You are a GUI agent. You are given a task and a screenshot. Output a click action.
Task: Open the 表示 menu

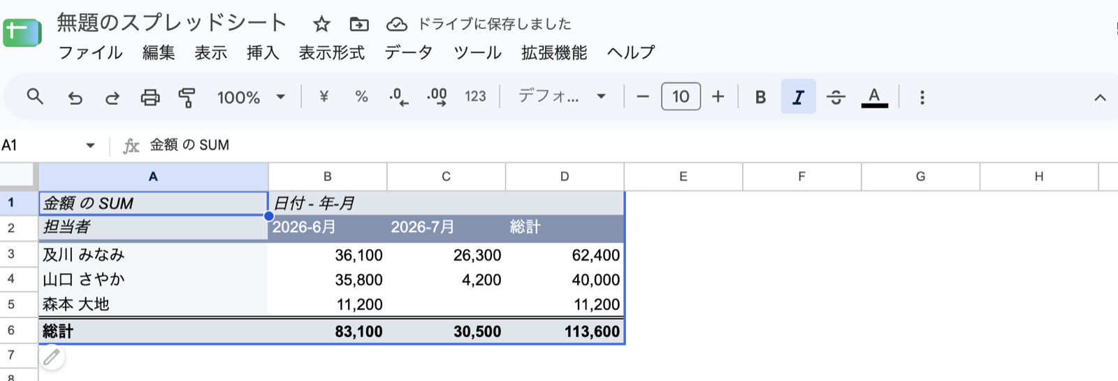point(210,52)
